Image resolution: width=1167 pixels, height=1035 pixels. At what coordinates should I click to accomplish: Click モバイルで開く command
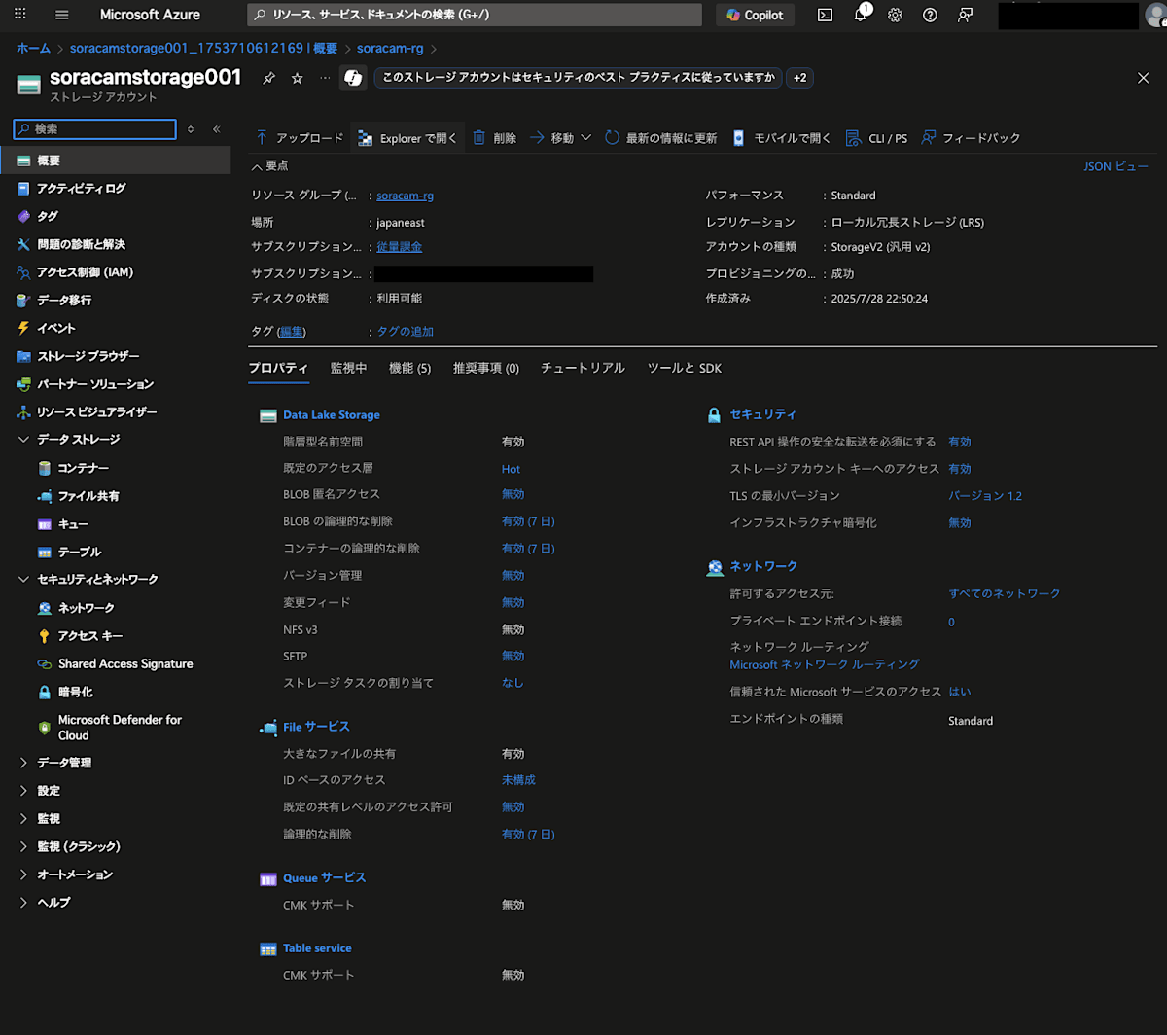pos(782,138)
